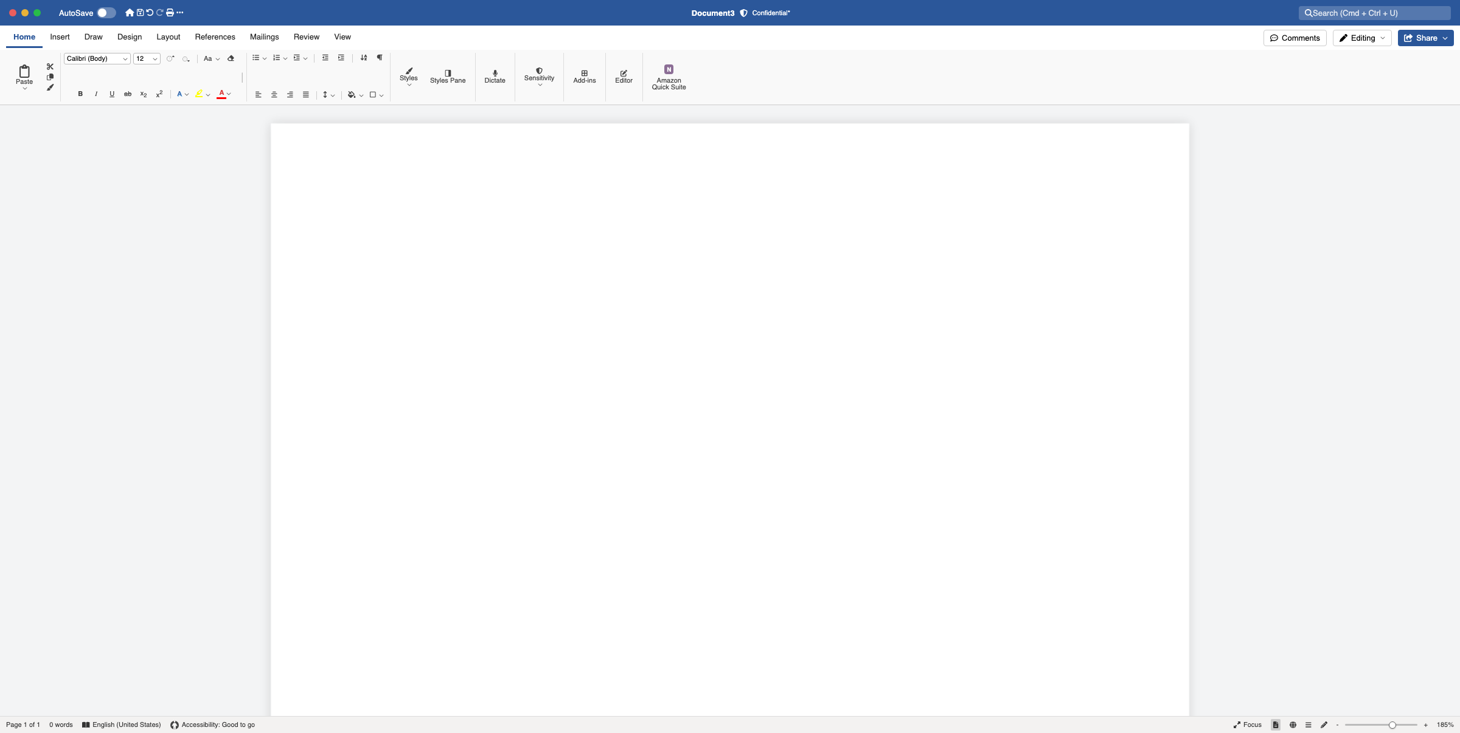Open the Styles Pane
The image size is (1460, 733).
pos(447,76)
